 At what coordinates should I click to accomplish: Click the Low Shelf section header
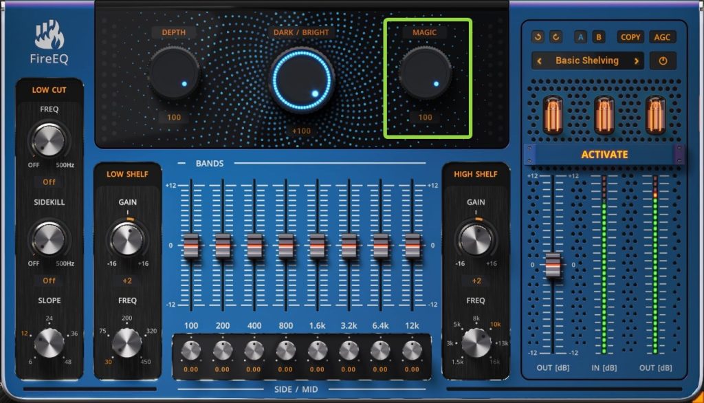coord(128,174)
